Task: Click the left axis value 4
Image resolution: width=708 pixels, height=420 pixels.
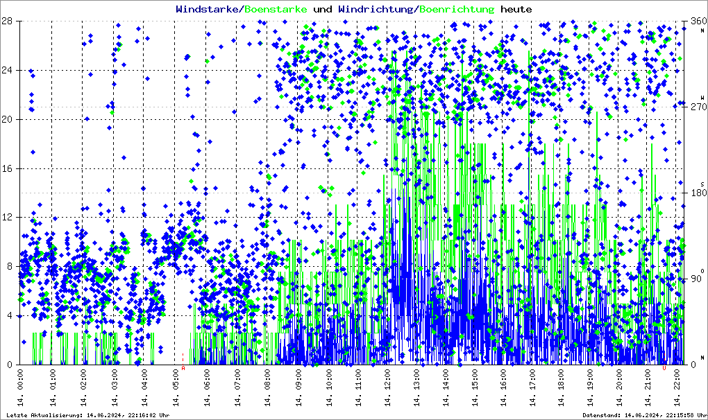Action: [x=10, y=315]
